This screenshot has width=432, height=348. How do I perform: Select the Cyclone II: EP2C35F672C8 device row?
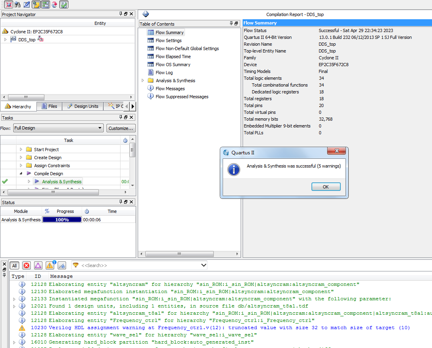point(36,31)
